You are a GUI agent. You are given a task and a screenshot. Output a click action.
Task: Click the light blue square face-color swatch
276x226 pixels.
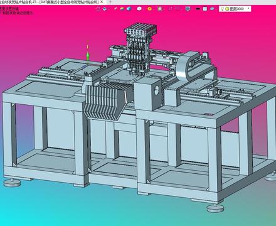pos(205,9)
